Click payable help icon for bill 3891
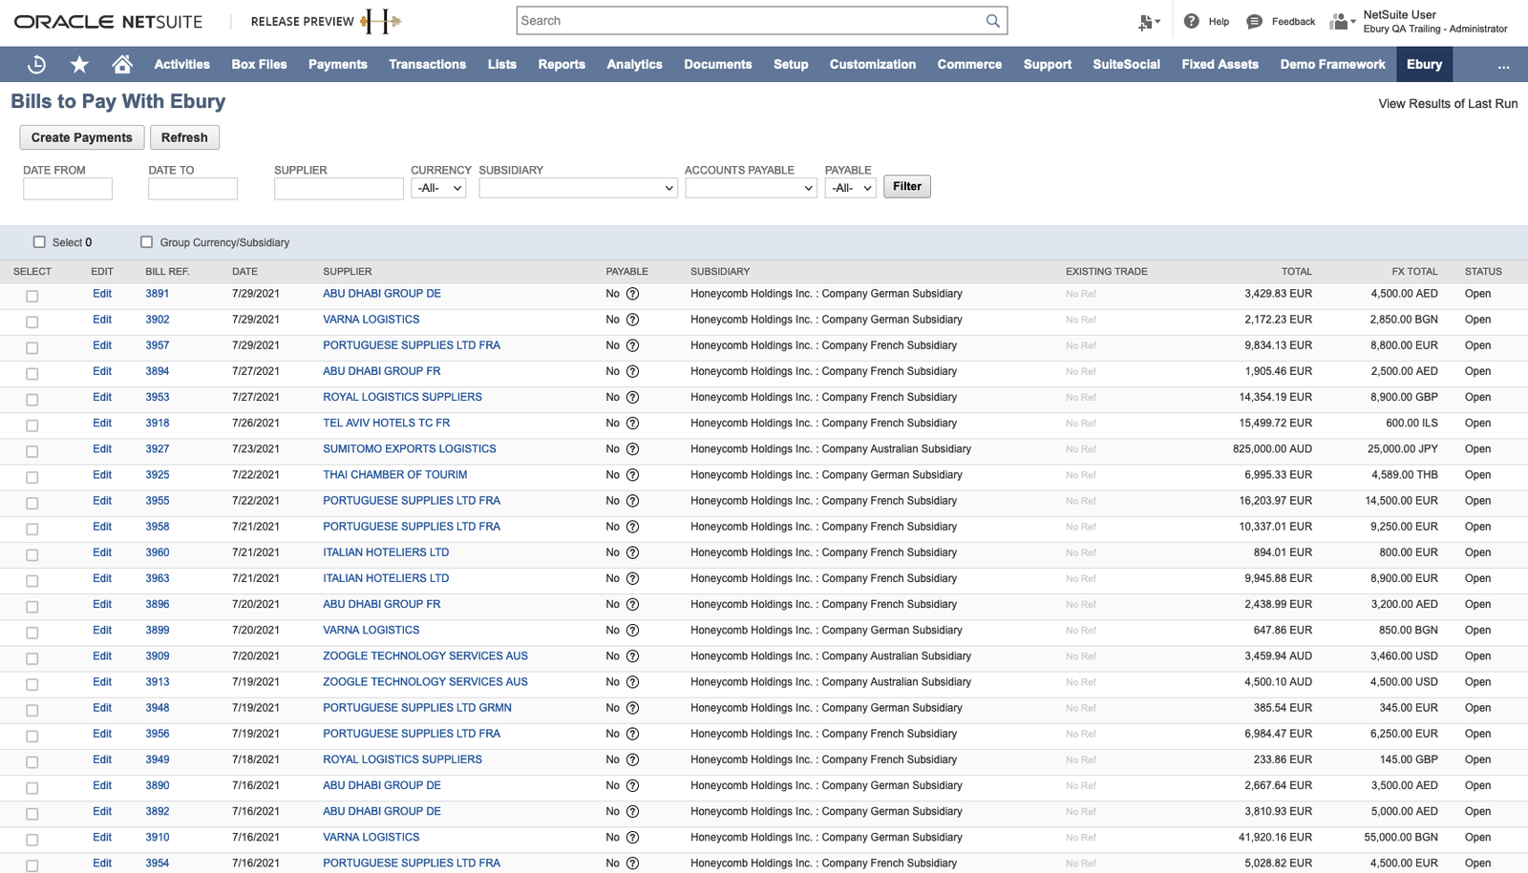1528x873 pixels. point(632,294)
